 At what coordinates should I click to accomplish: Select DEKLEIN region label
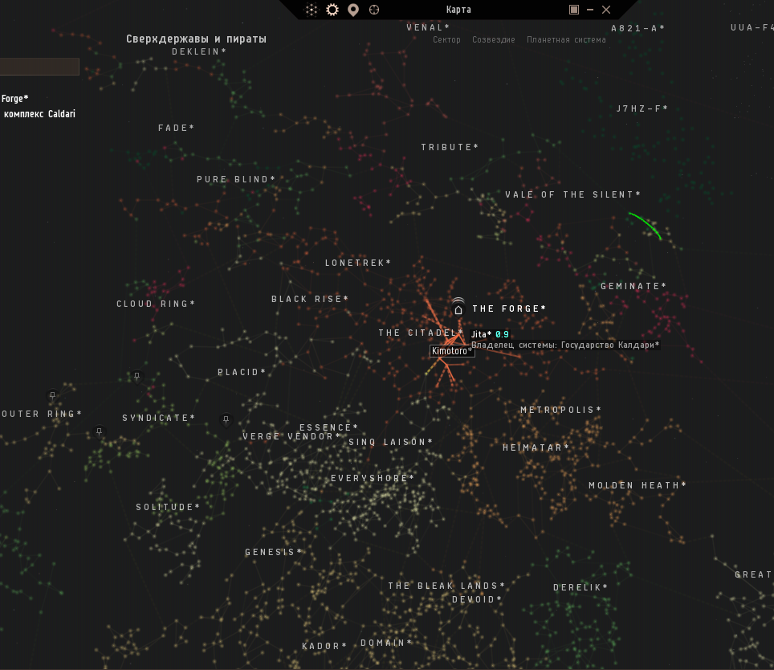pos(199,51)
